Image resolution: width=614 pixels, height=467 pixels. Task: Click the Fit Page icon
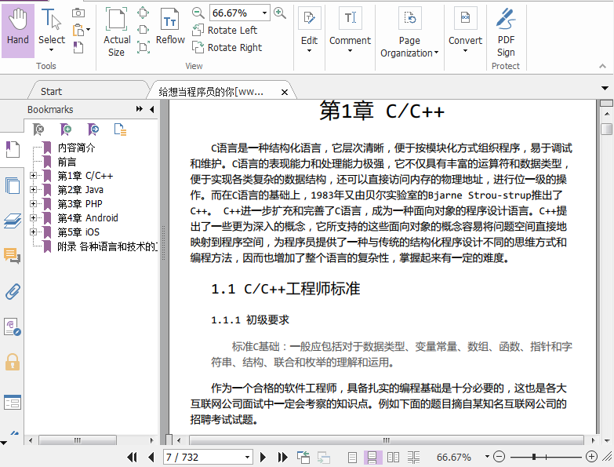(x=143, y=13)
